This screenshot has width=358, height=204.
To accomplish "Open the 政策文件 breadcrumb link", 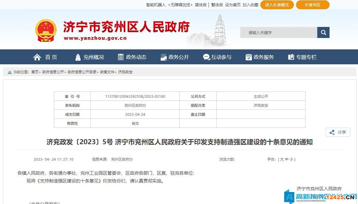I will pos(107,72).
